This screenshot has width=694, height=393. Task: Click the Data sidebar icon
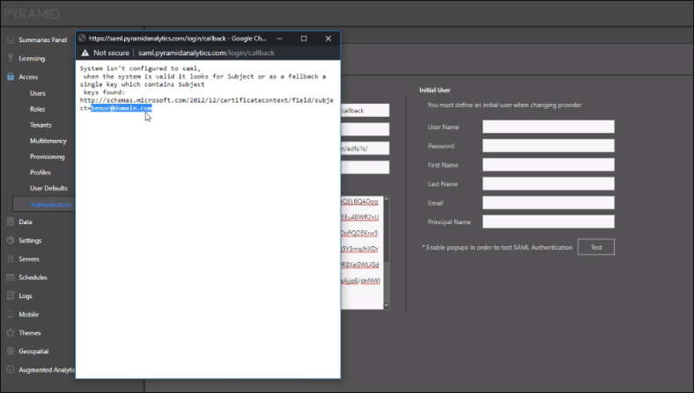tap(11, 222)
